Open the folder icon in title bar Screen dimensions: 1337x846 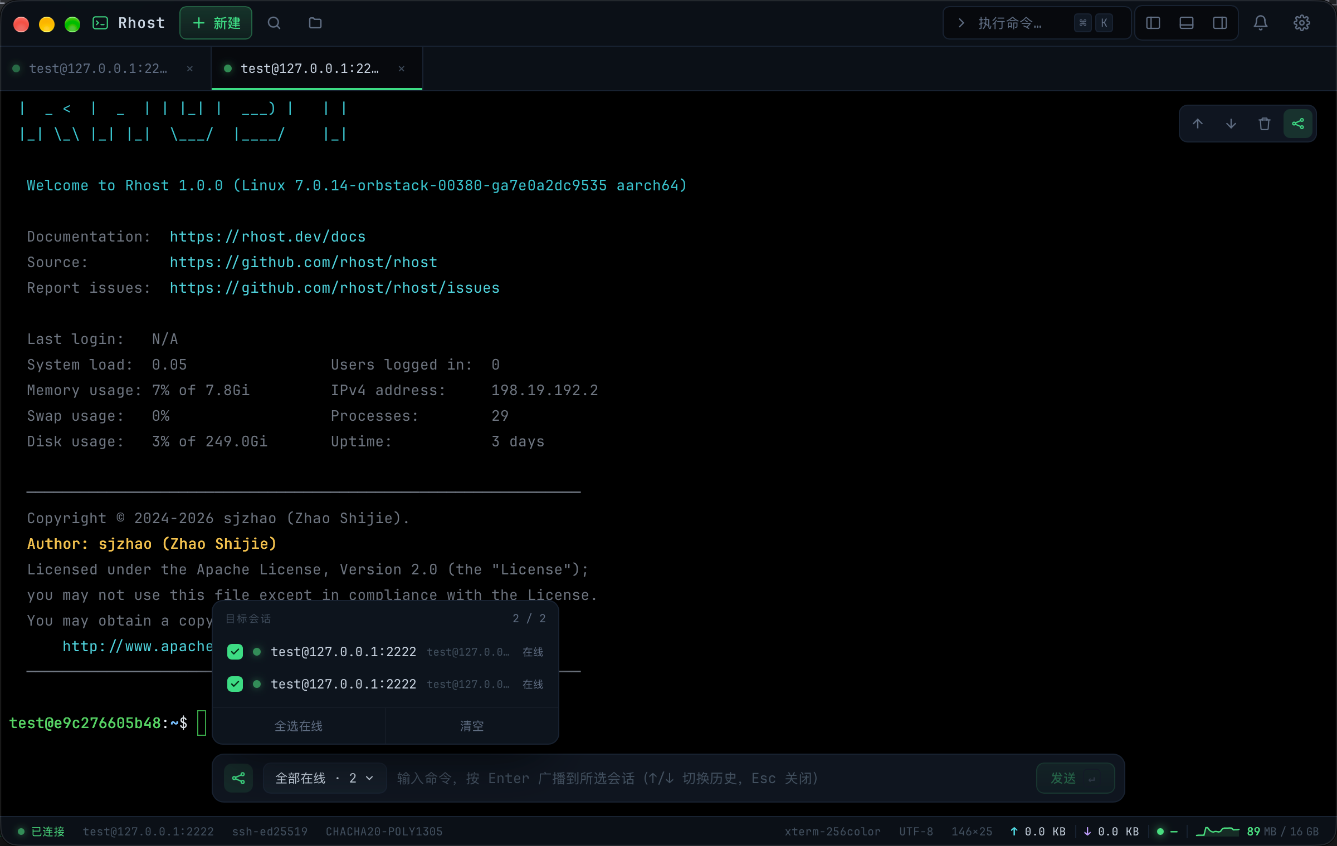pyautogui.click(x=315, y=23)
